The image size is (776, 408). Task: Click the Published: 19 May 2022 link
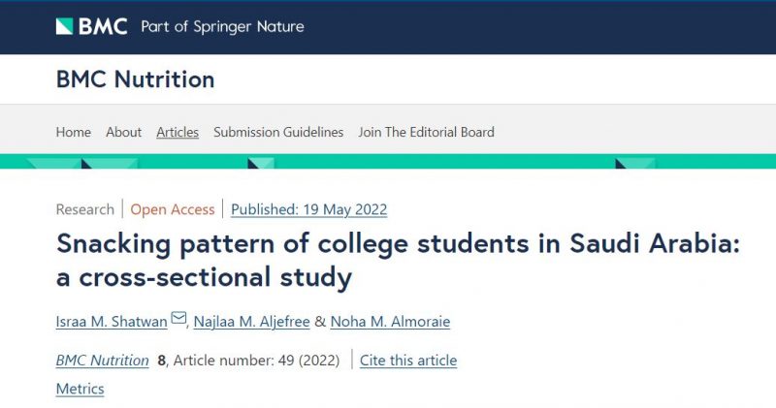308,209
